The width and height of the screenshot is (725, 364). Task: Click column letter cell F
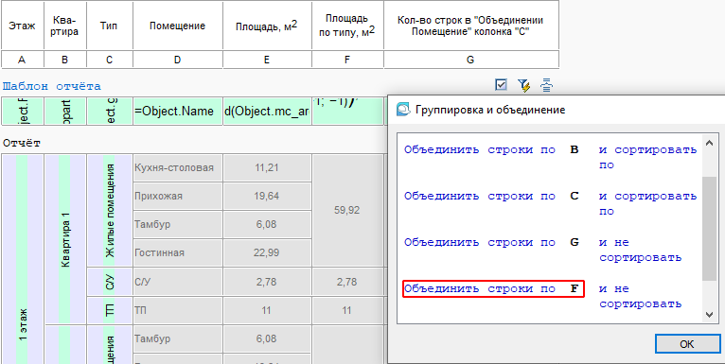click(347, 60)
